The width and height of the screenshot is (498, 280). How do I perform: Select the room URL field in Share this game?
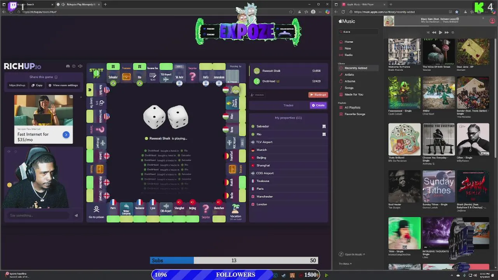tap(17, 85)
